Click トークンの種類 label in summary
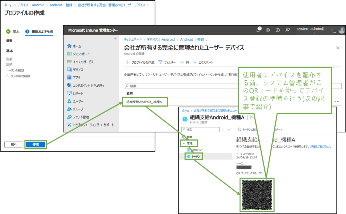346x214 pixels. tap(15, 70)
